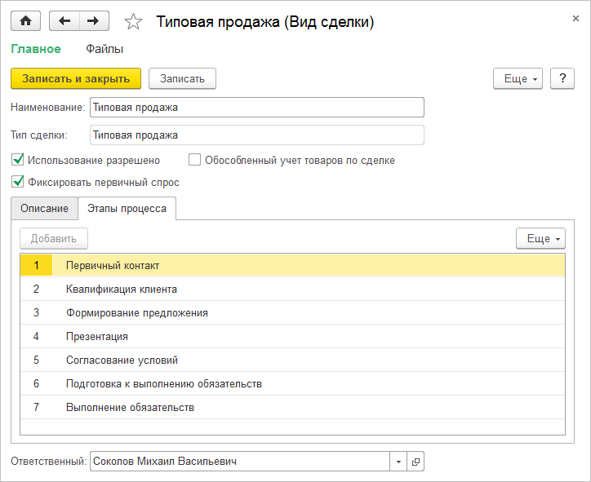The image size is (591, 482).
Task: Switch to the Описание tab
Action: (x=44, y=209)
